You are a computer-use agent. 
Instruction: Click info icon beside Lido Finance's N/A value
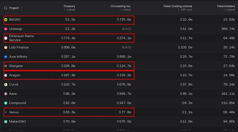pos(130,48)
